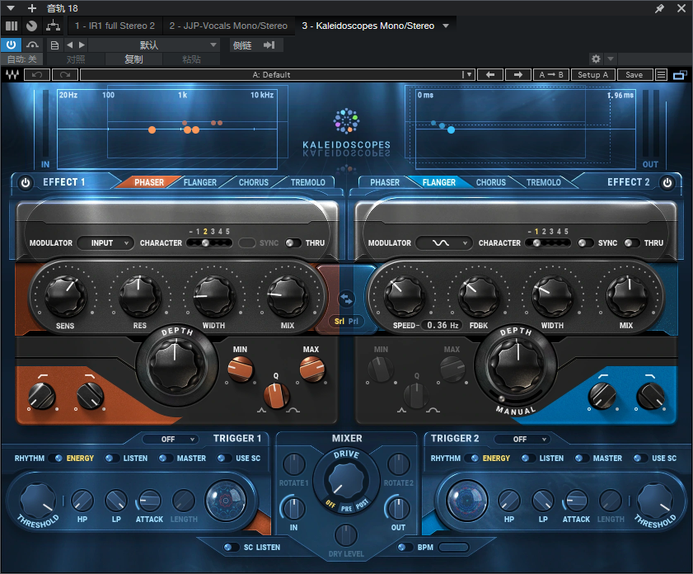Click the redo arrow in Waves toolbar
The image size is (693, 574).
pyautogui.click(x=65, y=75)
